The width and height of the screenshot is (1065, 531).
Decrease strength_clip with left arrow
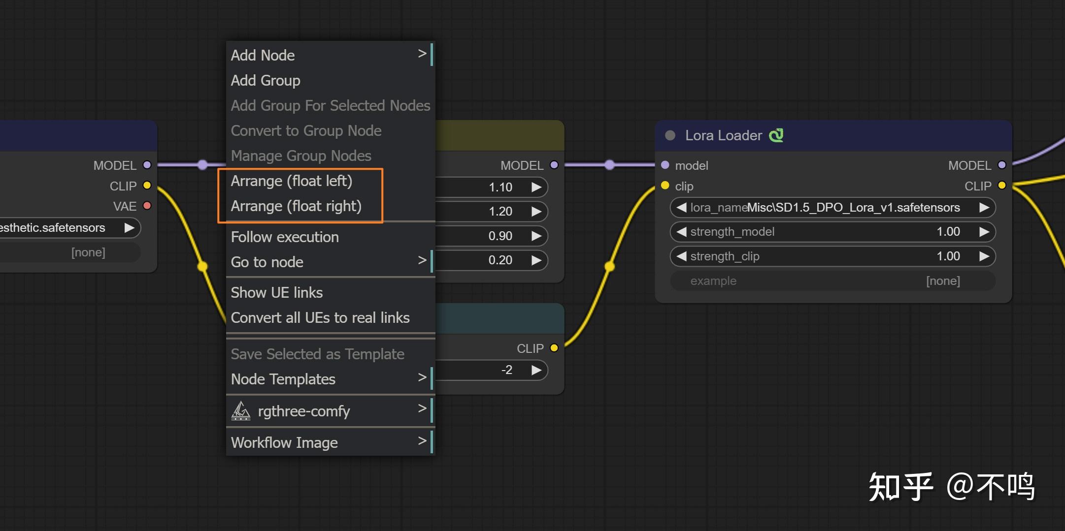pos(681,256)
